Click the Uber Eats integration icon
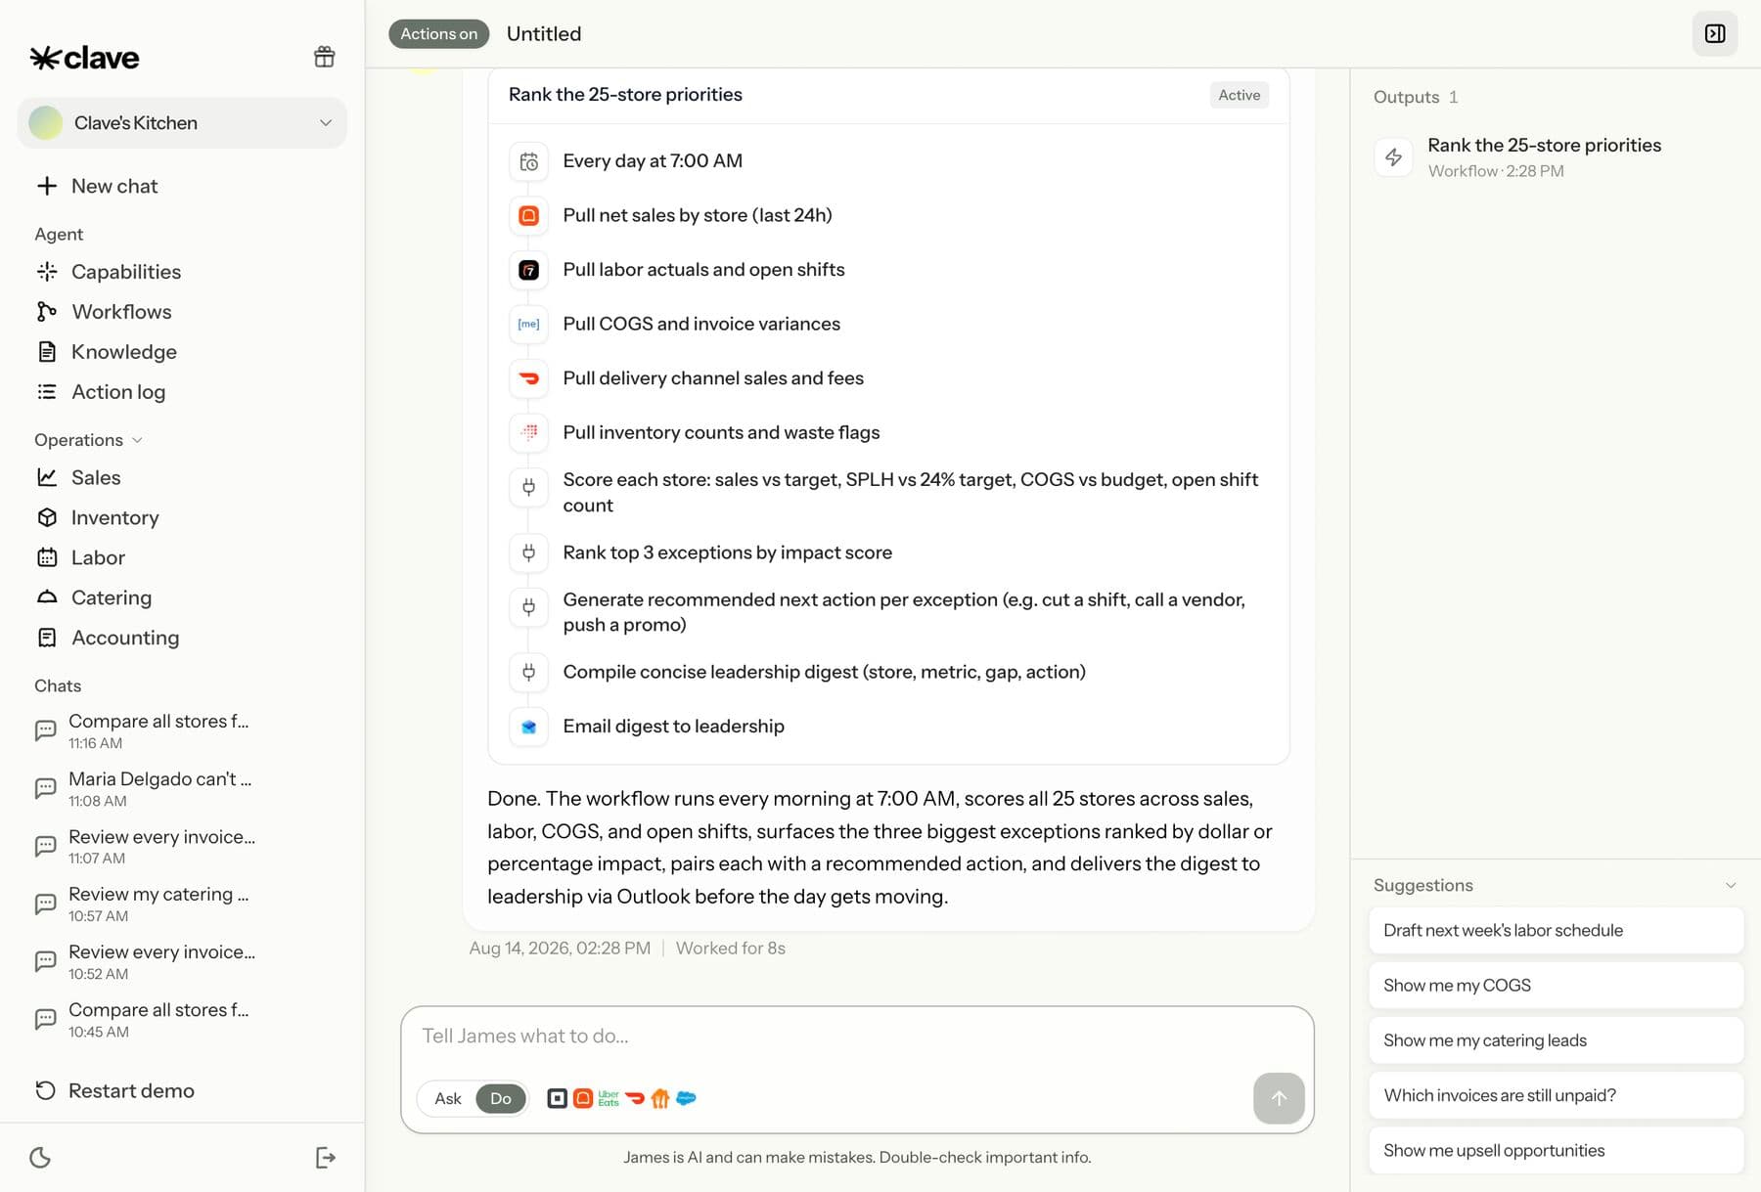The width and height of the screenshot is (1761, 1192). (609, 1098)
